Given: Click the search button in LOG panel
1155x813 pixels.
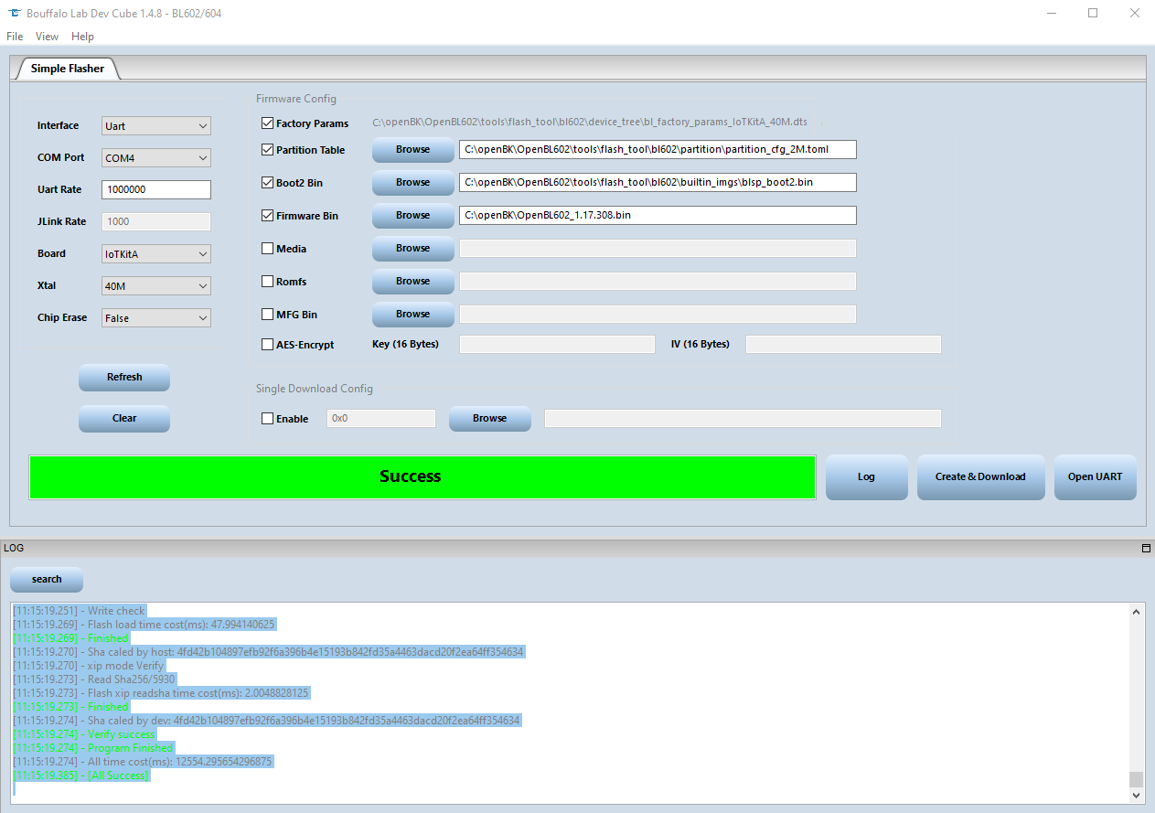Looking at the screenshot, I should [x=47, y=579].
